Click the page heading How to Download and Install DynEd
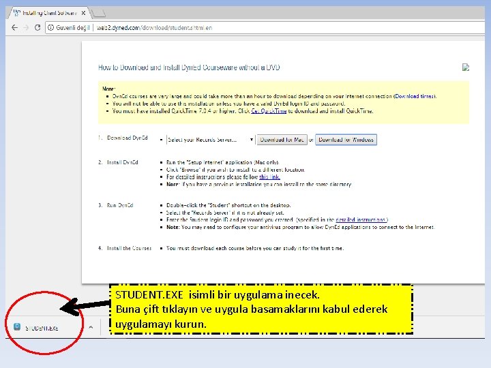491x368 pixels. pyautogui.click(x=189, y=67)
